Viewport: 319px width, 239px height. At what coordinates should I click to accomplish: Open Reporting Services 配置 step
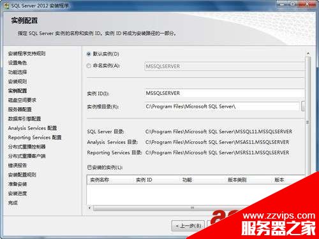coord(34,138)
